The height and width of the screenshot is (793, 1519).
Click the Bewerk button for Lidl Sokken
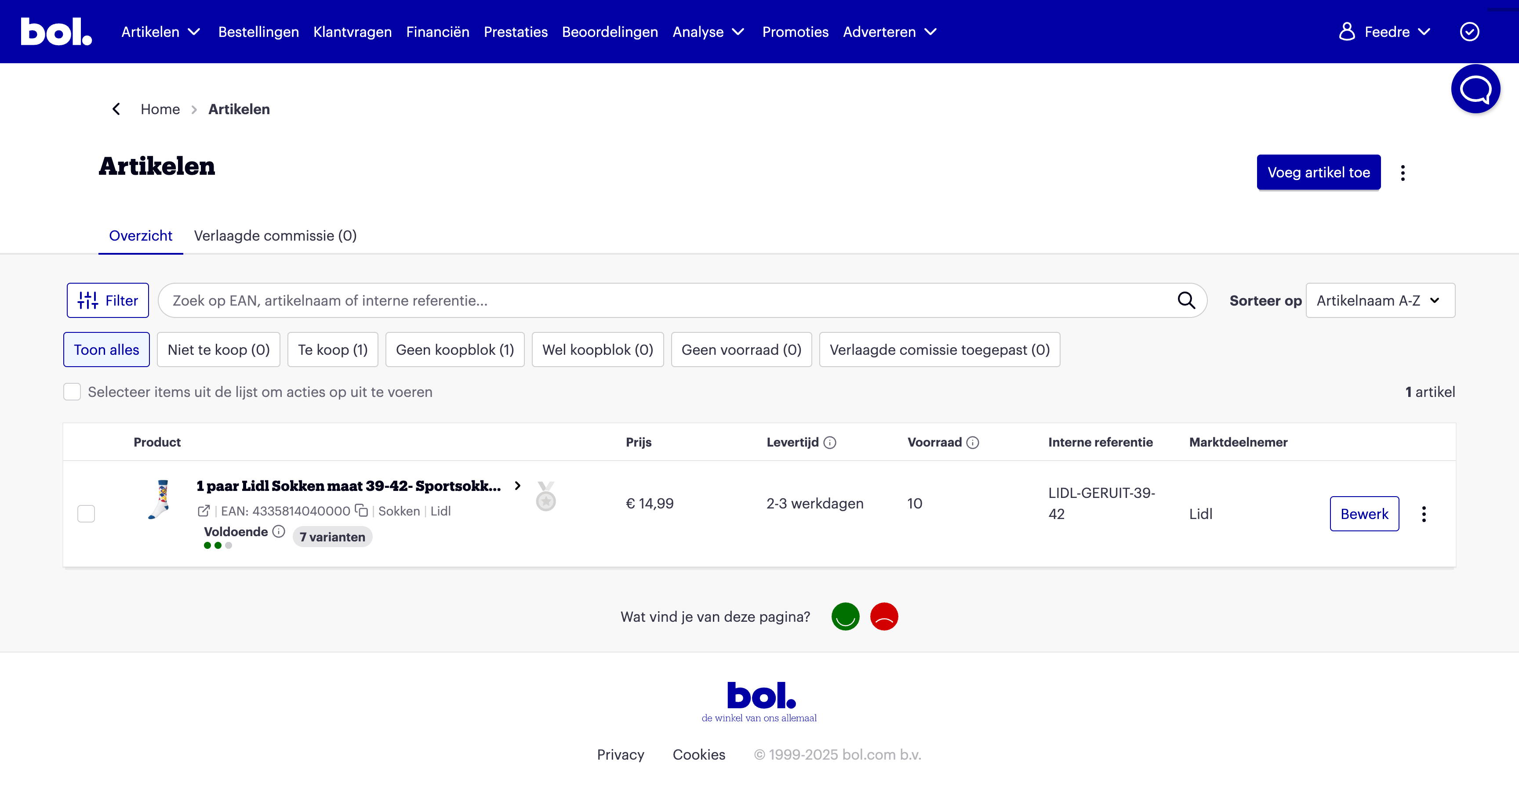(1364, 514)
